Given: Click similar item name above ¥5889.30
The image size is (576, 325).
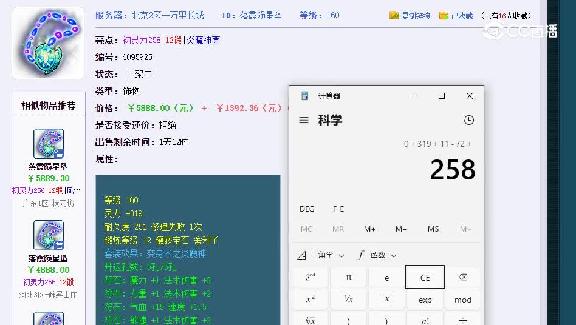Looking at the screenshot, I should click(x=48, y=167).
